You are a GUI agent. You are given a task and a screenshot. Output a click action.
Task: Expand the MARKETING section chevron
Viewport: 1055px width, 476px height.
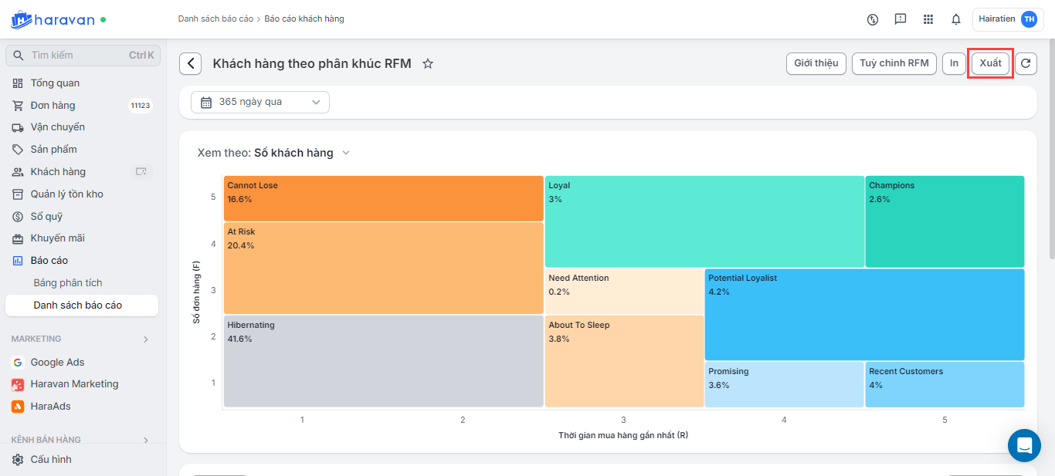click(146, 339)
